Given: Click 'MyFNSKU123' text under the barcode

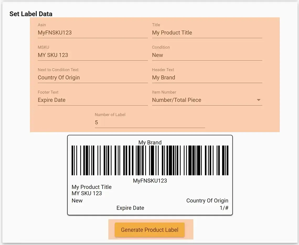Looking at the screenshot, I should click(150, 181).
